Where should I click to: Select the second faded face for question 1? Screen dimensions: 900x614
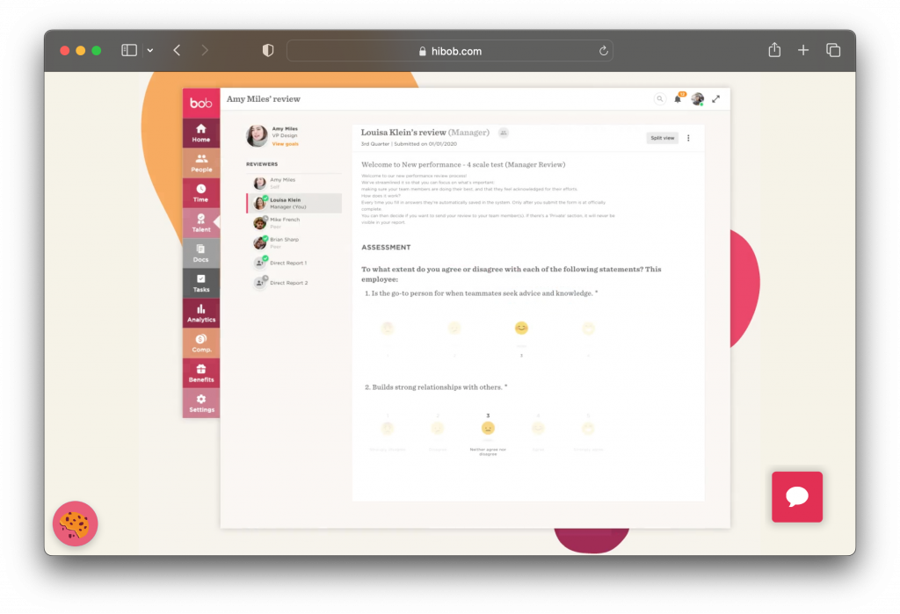(x=454, y=328)
